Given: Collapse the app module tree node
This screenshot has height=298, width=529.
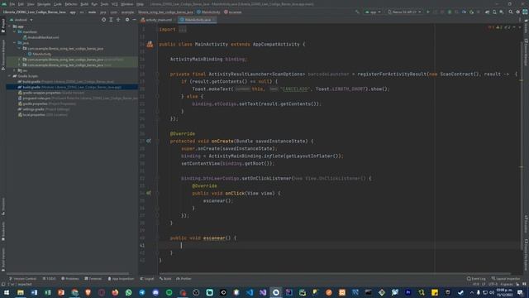Looking at the screenshot, I should click(9, 26).
